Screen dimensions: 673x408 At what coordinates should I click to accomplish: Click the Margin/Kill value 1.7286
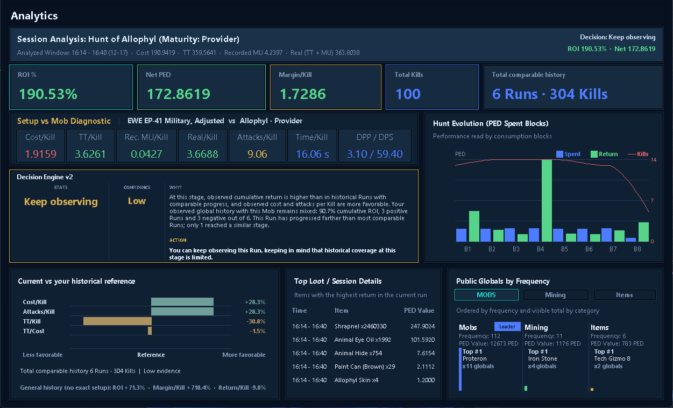pyautogui.click(x=302, y=94)
